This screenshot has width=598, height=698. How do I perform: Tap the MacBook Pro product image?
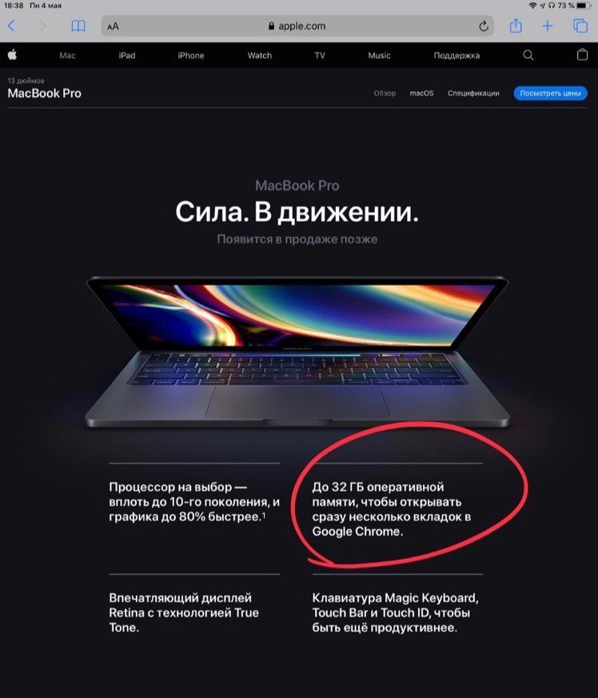(x=297, y=352)
